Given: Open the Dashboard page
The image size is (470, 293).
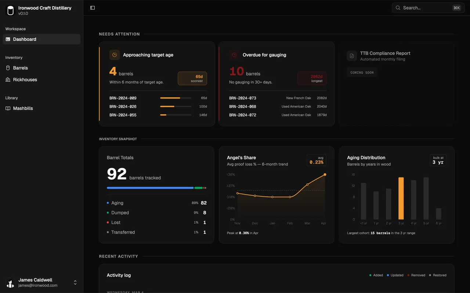Looking at the screenshot, I should pos(24,39).
